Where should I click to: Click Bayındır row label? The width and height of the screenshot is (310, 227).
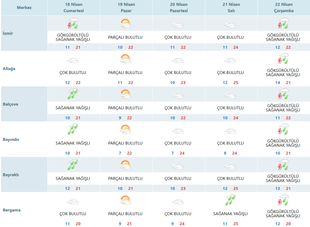click(11, 139)
